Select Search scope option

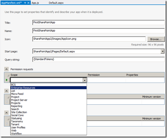pos(49,109)
